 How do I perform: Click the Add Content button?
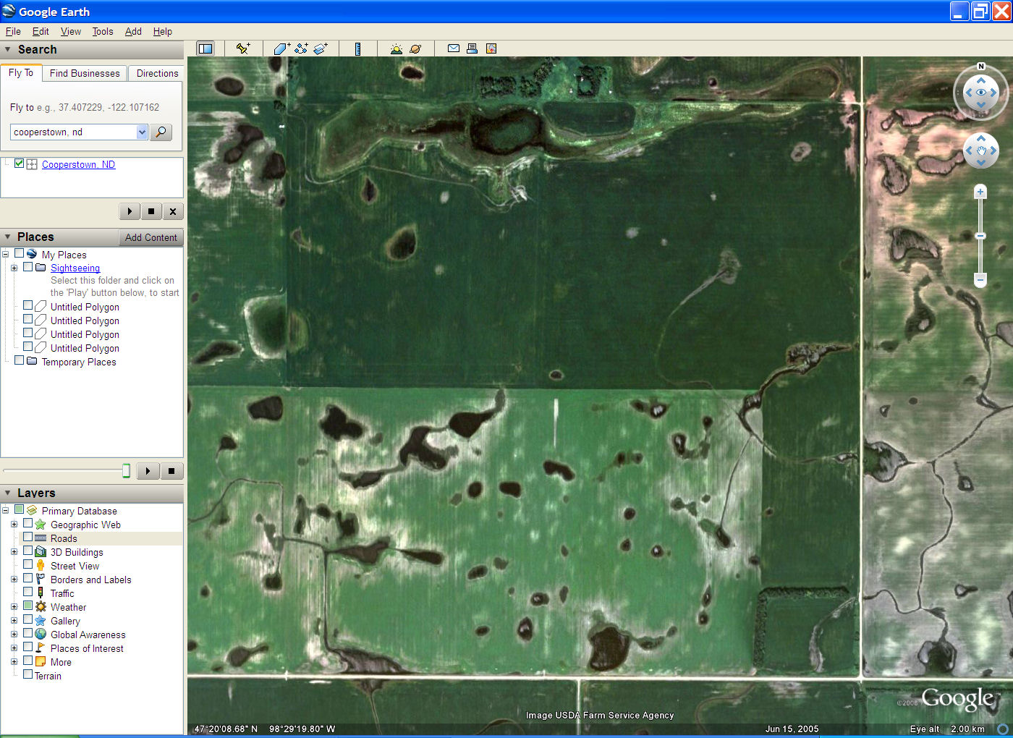tap(151, 237)
